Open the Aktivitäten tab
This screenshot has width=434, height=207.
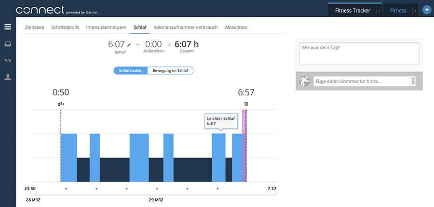click(x=236, y=27)
